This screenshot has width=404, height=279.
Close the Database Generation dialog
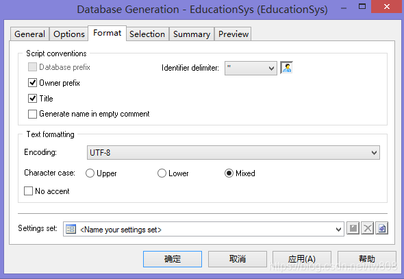tap(386, 7)
